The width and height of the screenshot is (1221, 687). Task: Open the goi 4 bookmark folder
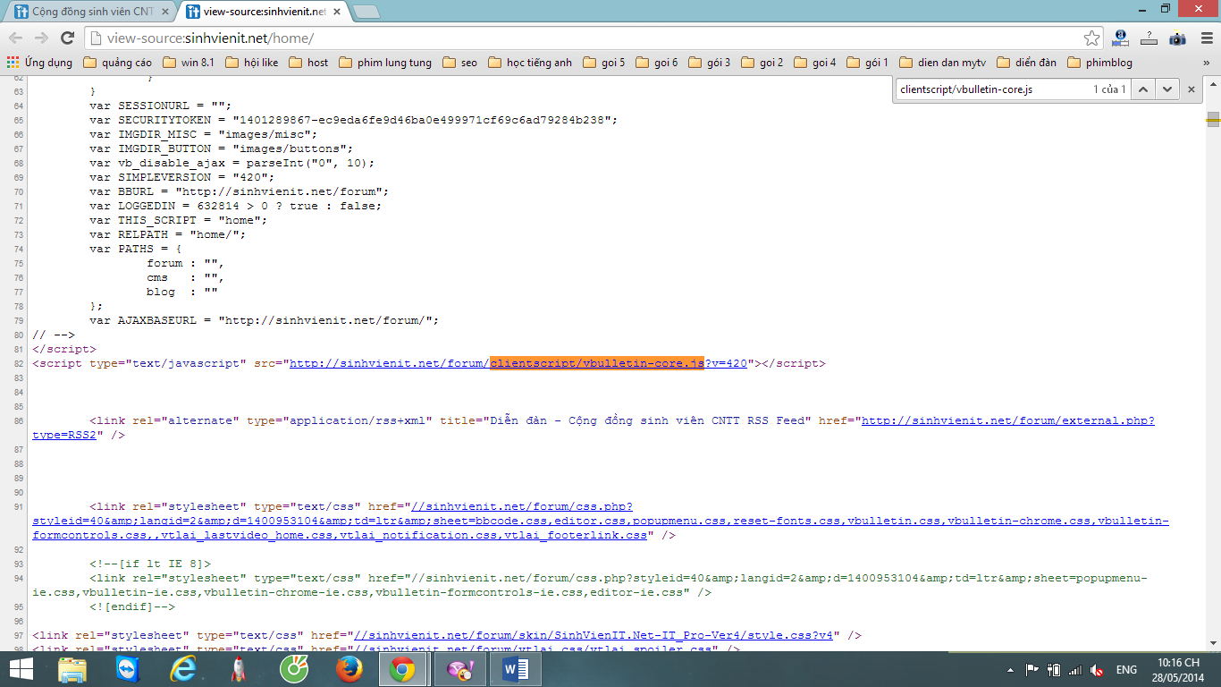click(x=814, y=63)
